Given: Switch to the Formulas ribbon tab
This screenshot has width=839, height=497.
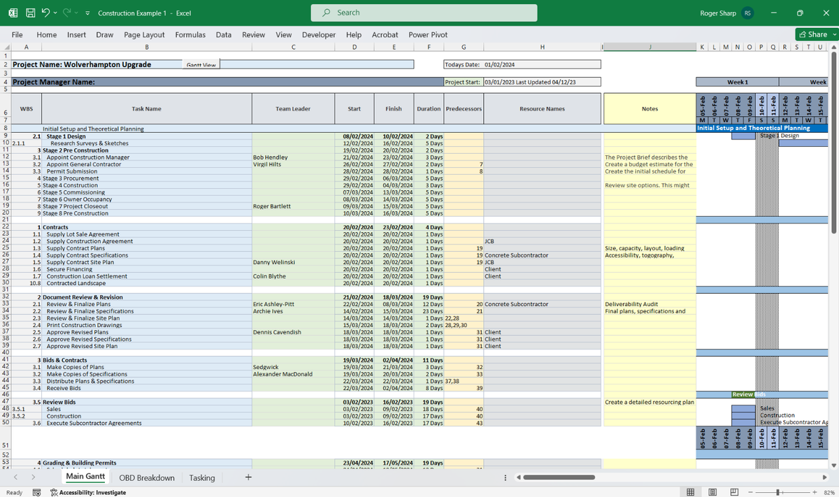Looking at the screenshot, I should (192, 34).
